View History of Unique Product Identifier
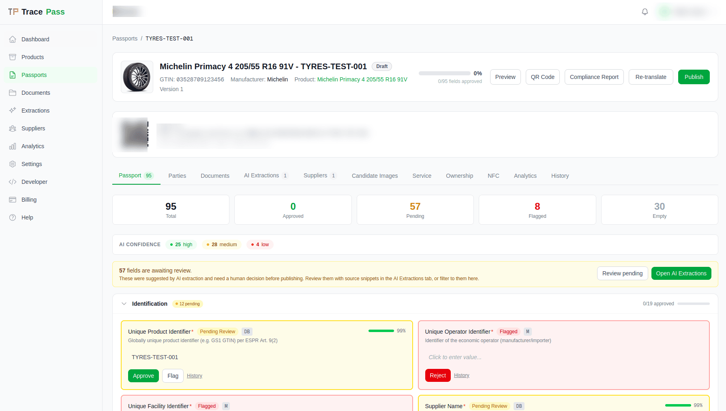726x411 pixels. (195, 376)
